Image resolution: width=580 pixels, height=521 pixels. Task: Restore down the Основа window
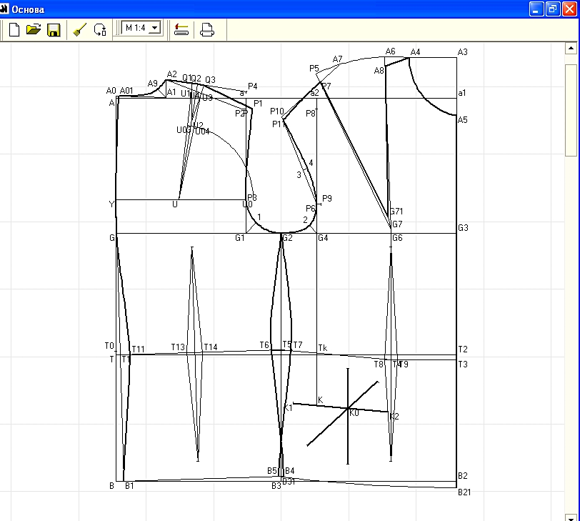tap(553, 9)
